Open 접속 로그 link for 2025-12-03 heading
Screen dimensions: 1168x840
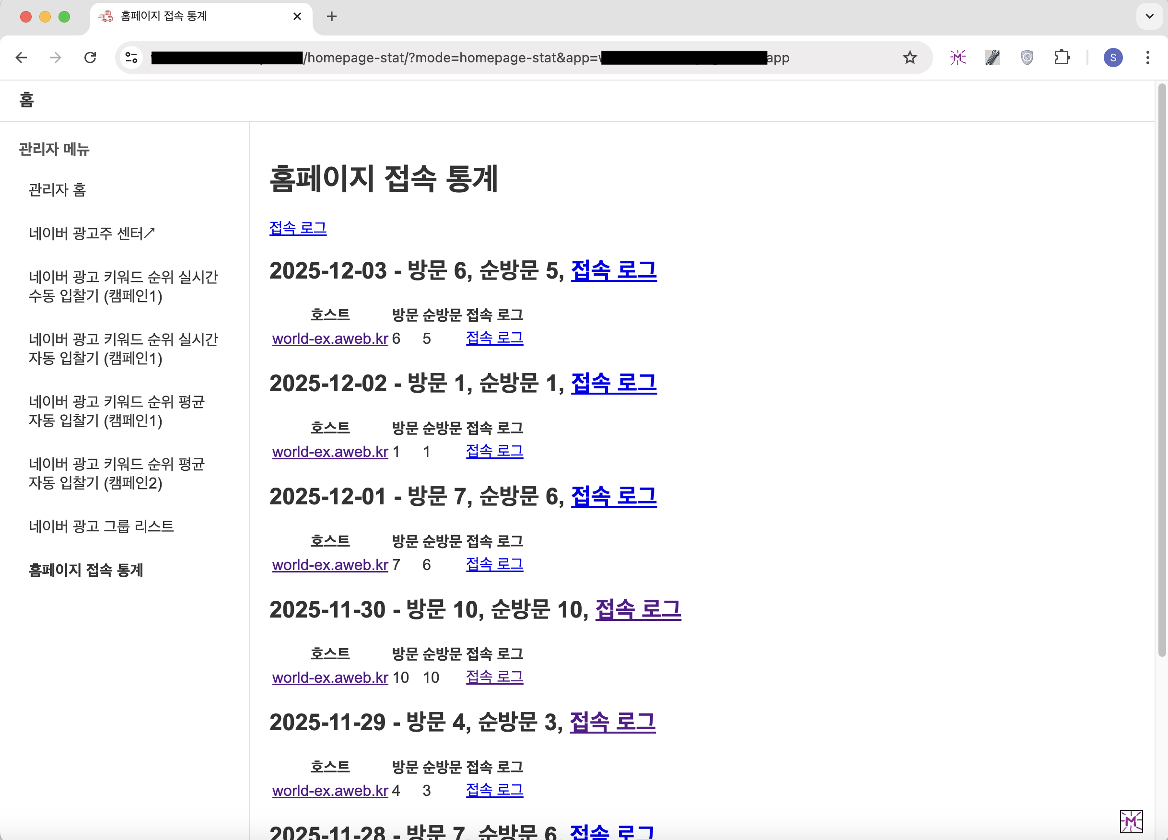coord(613,271)
